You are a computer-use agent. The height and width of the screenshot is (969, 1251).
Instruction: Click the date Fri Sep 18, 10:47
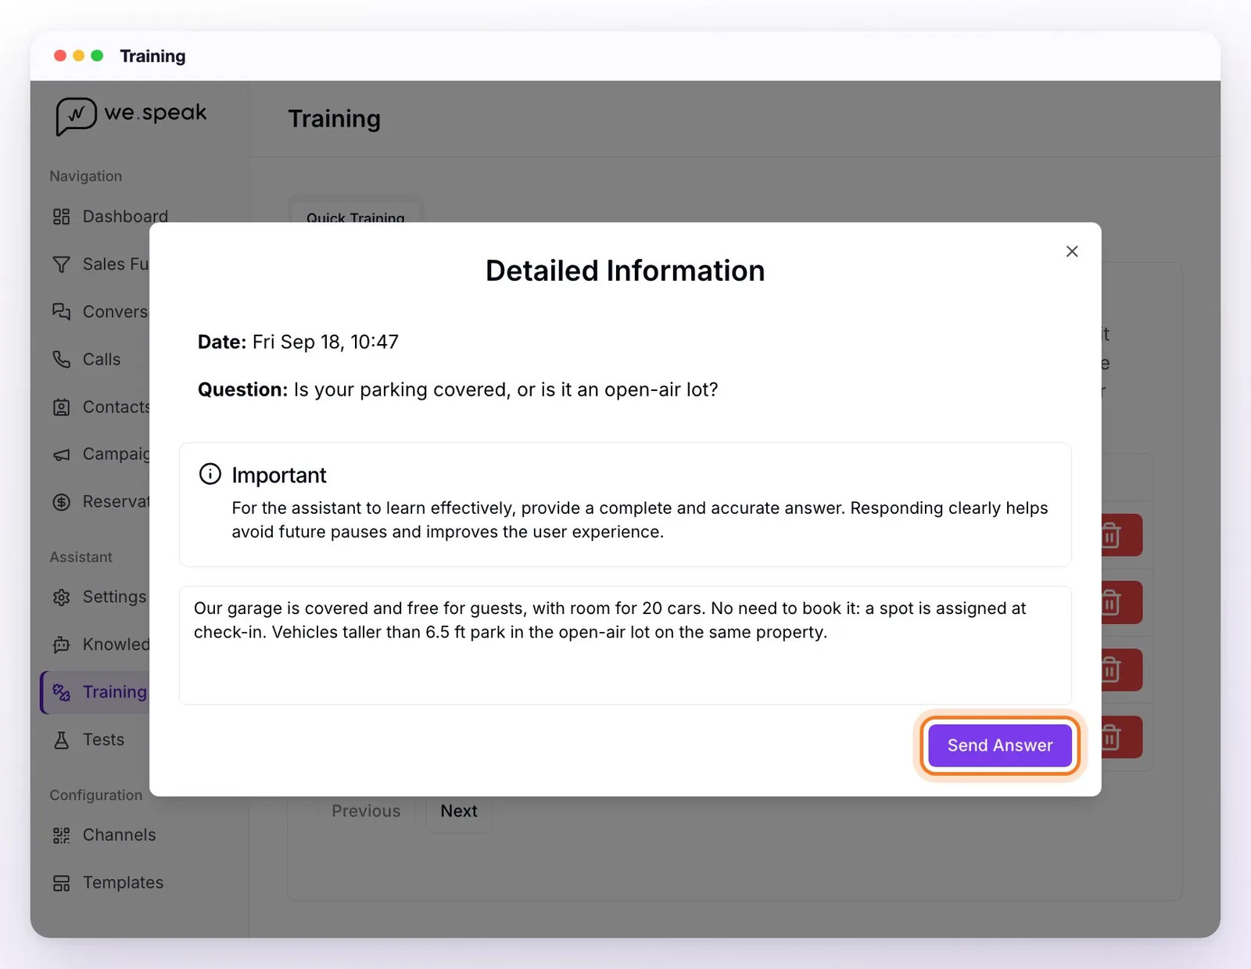pyautogui.click(x=325, y=342)
